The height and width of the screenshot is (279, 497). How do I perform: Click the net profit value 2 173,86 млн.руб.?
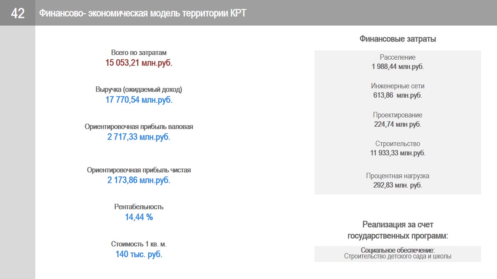139,180
